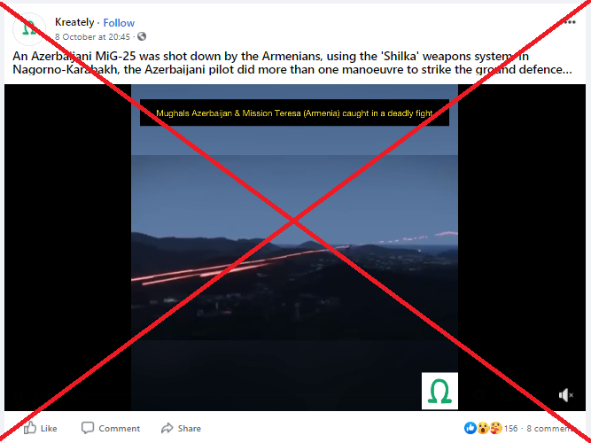
Task: Like the post with the thumbs-up button
Action: [x=41, y=428]
